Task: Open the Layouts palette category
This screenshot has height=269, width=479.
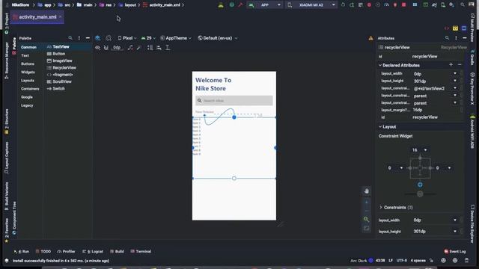Action: coord(28,81)
